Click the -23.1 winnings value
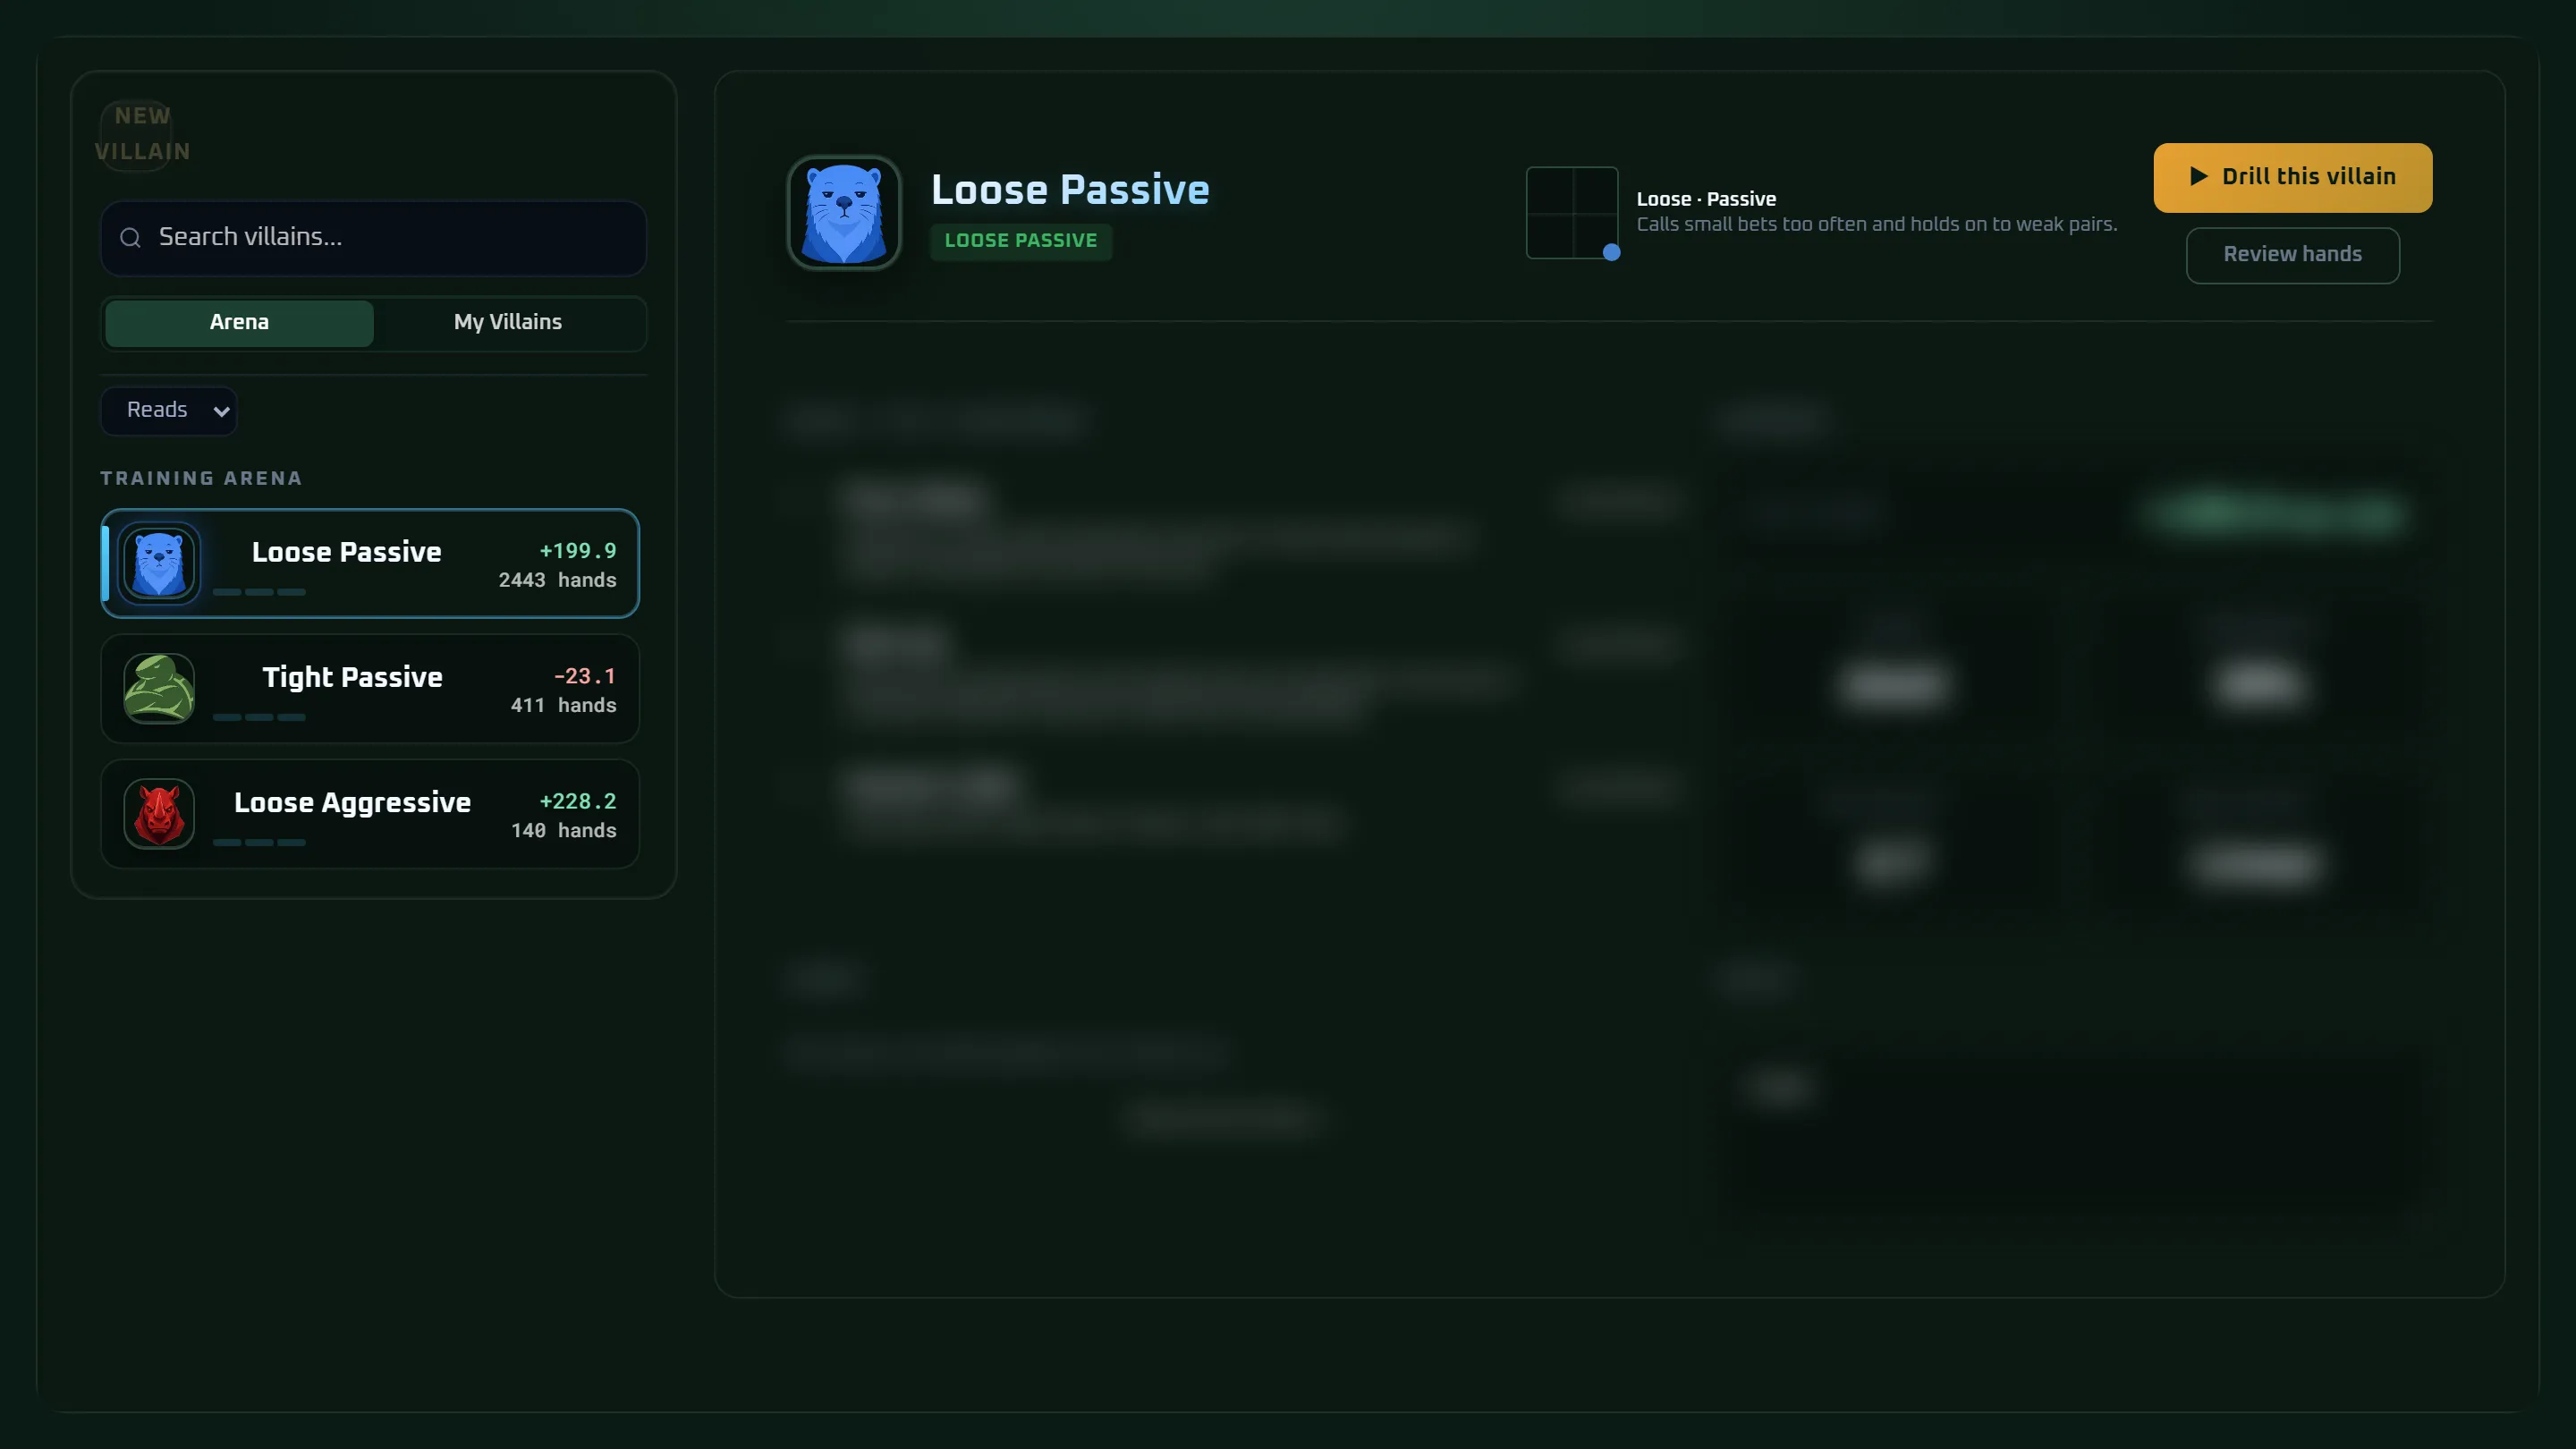Screen dimensions: 2576x1449 [x=585, y=676]
